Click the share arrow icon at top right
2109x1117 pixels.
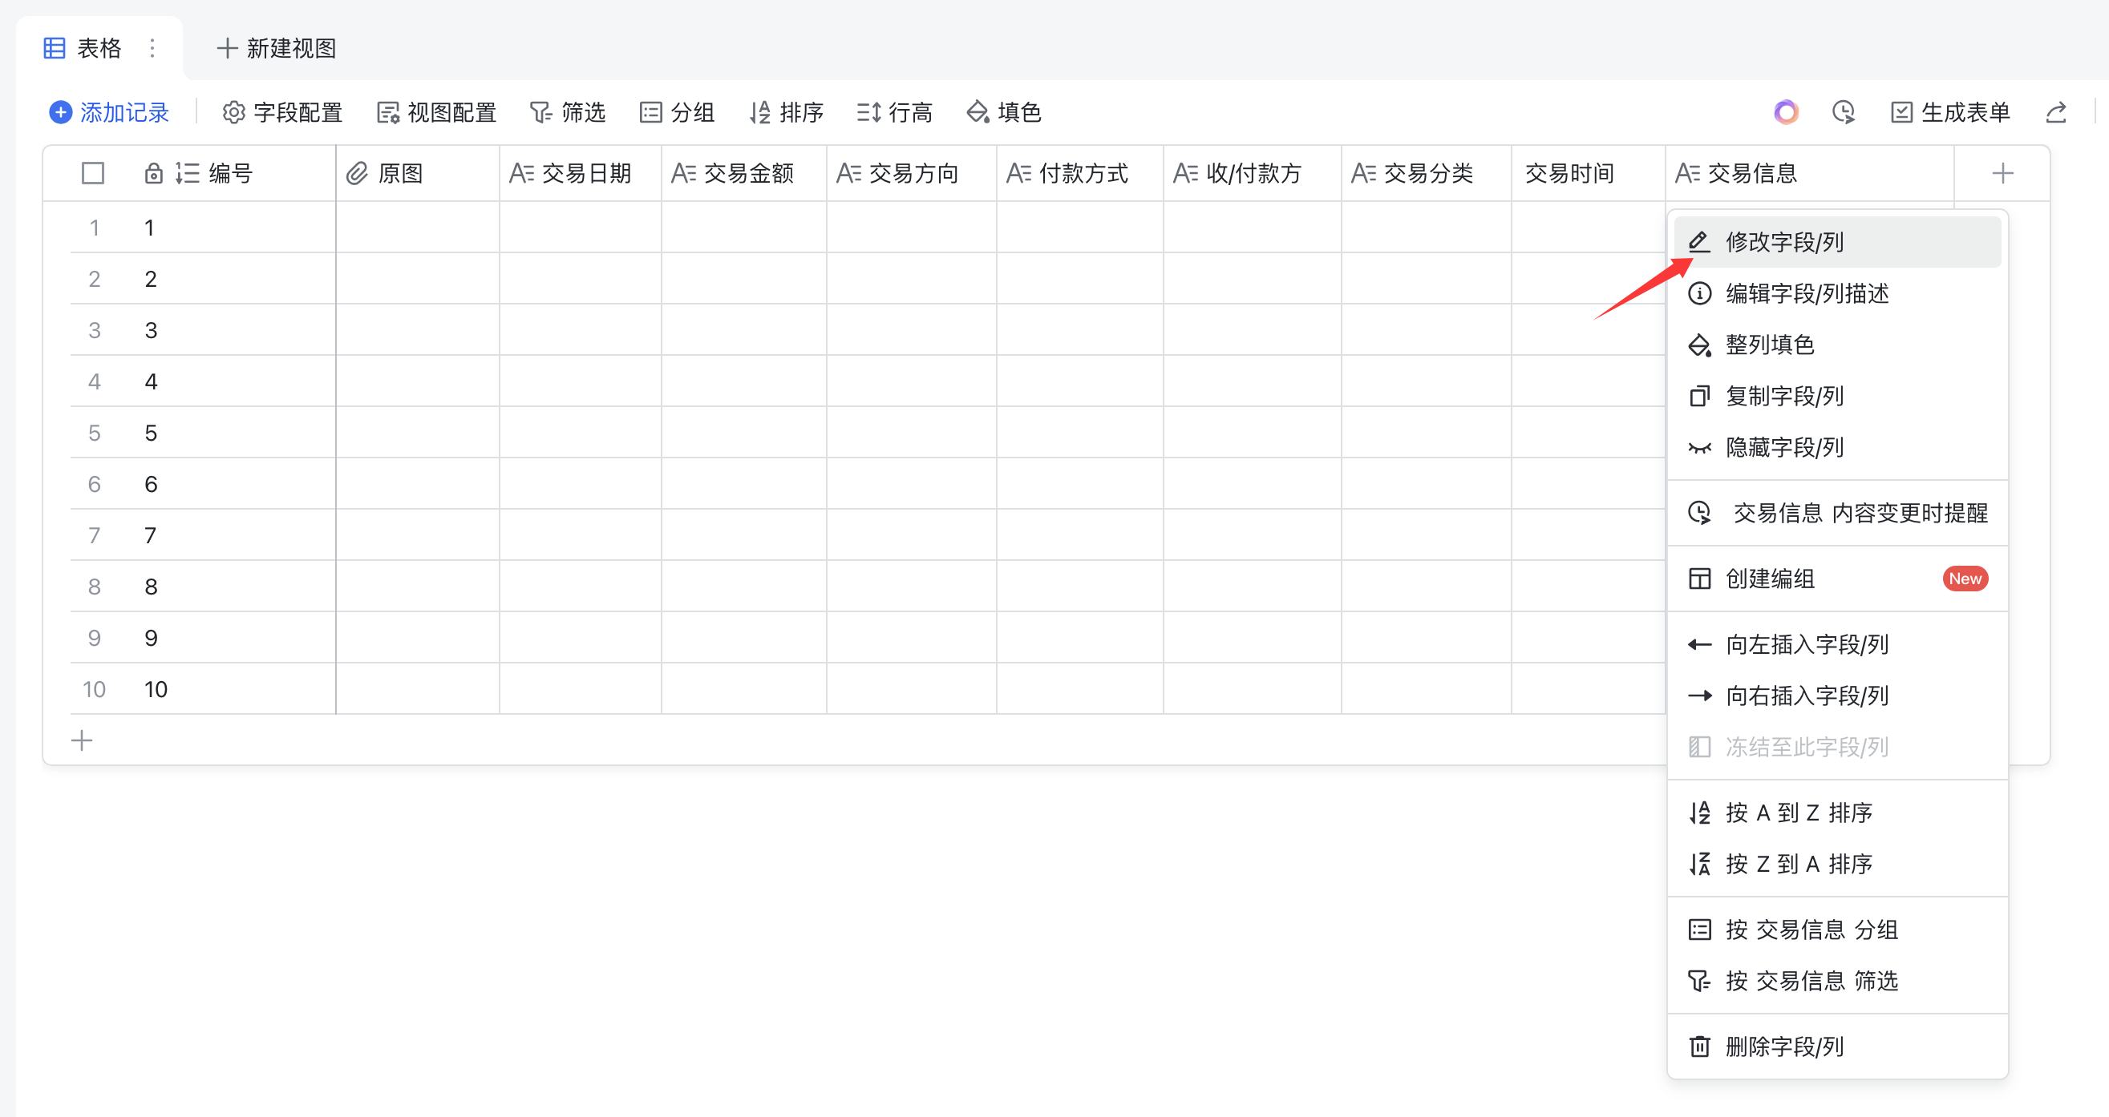pyautogui.click(x=2056, y=112)
